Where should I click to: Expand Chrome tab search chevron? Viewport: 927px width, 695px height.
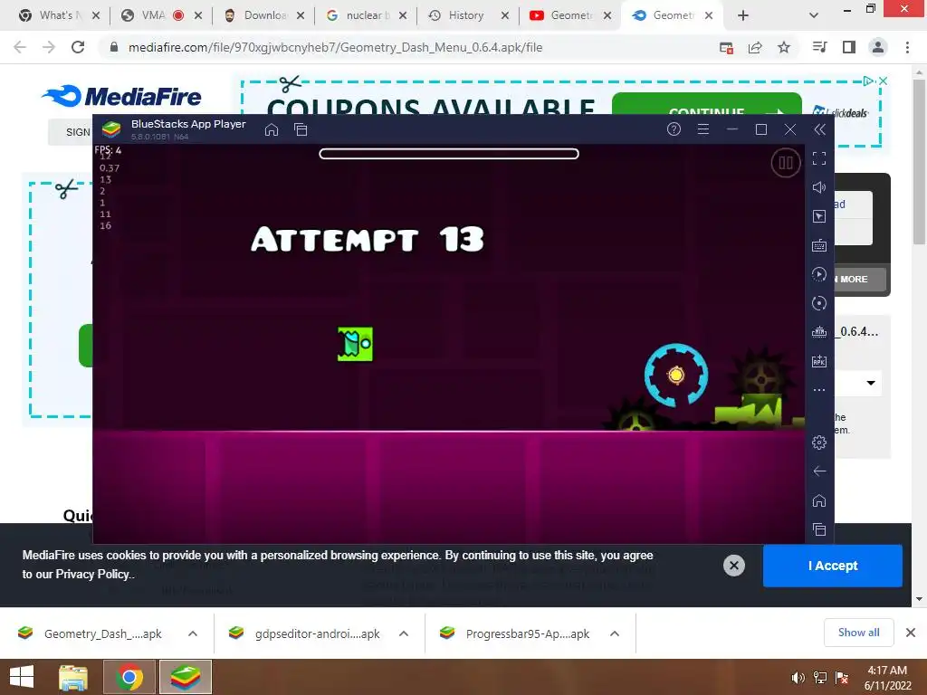[x=814, y=15]
